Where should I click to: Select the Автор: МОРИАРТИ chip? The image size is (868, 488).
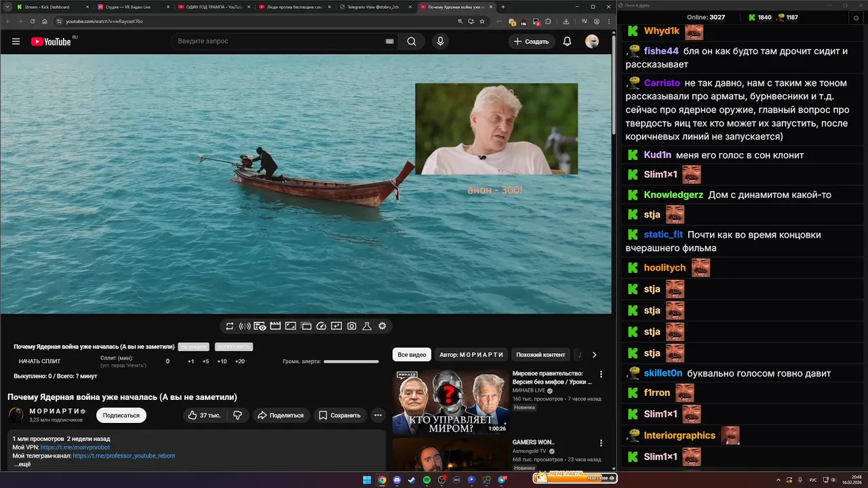[471, 354]
